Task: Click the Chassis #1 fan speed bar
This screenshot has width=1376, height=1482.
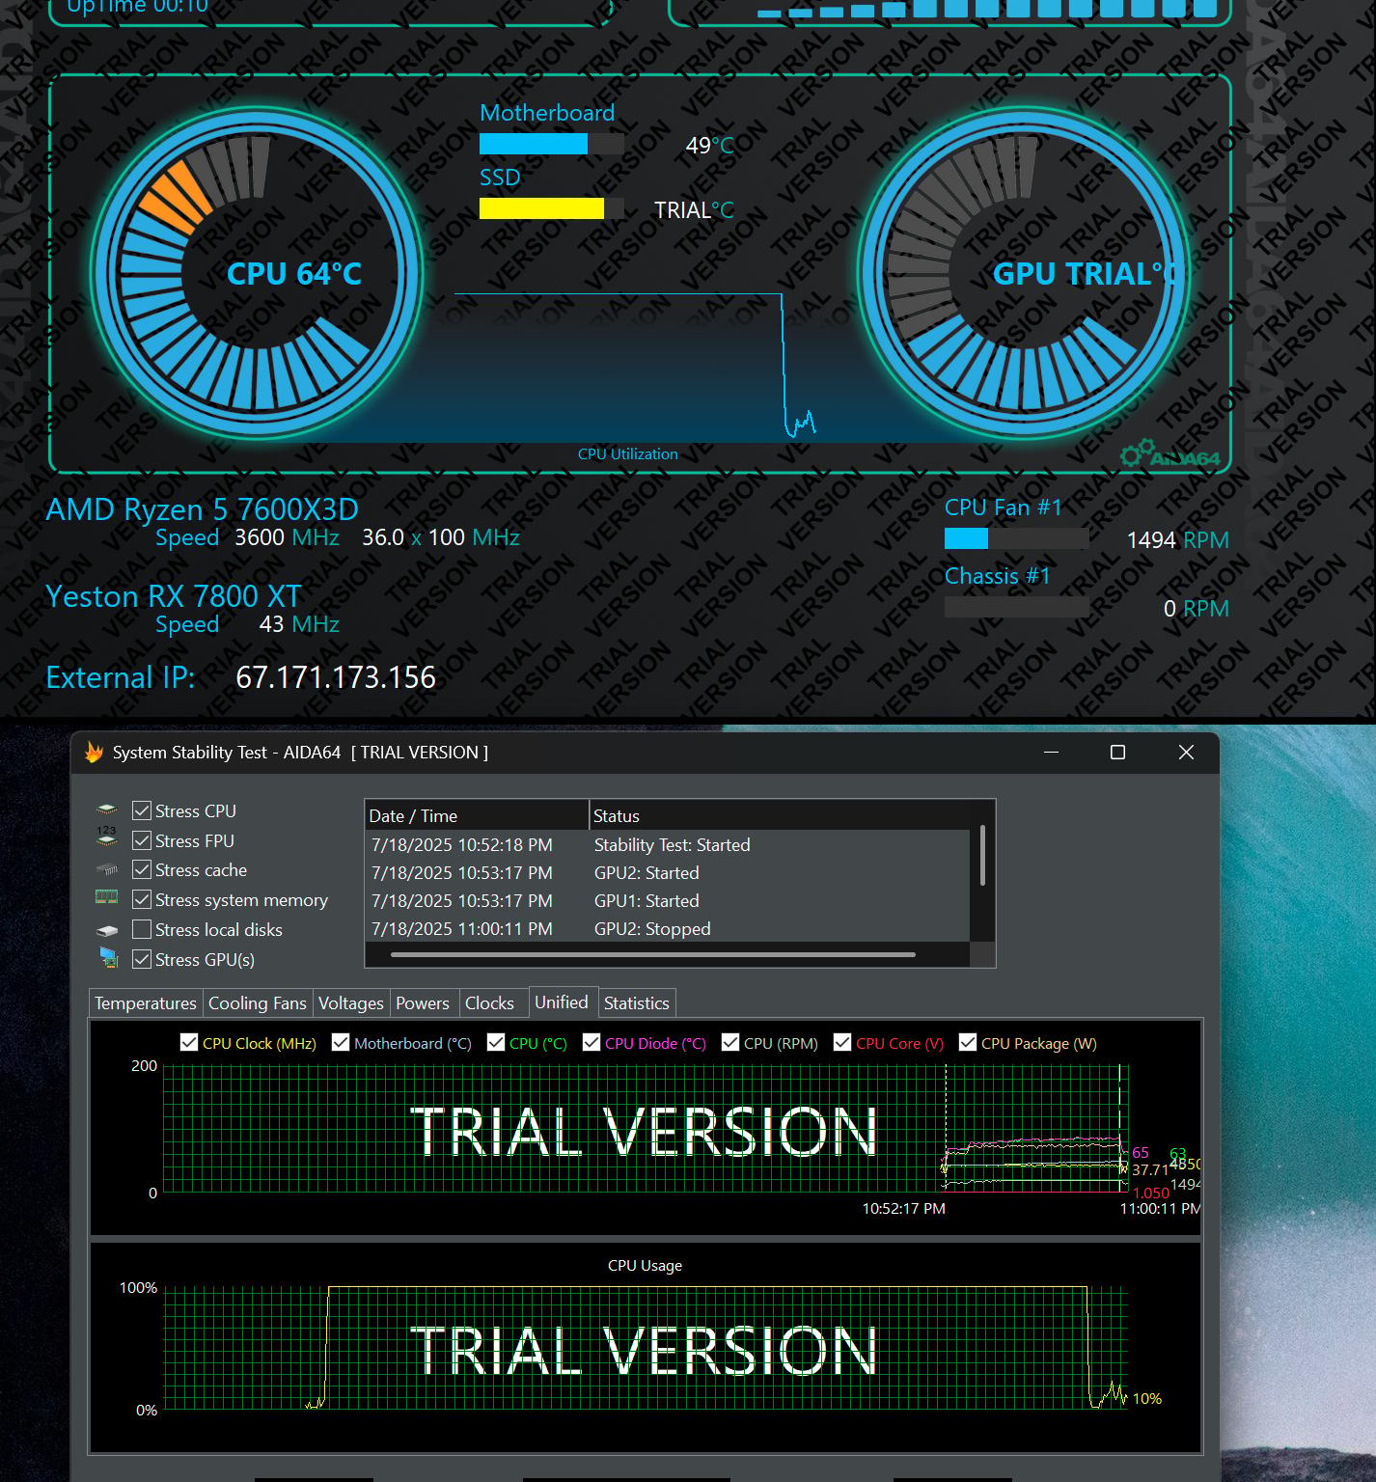Action: coord(1017,607)
